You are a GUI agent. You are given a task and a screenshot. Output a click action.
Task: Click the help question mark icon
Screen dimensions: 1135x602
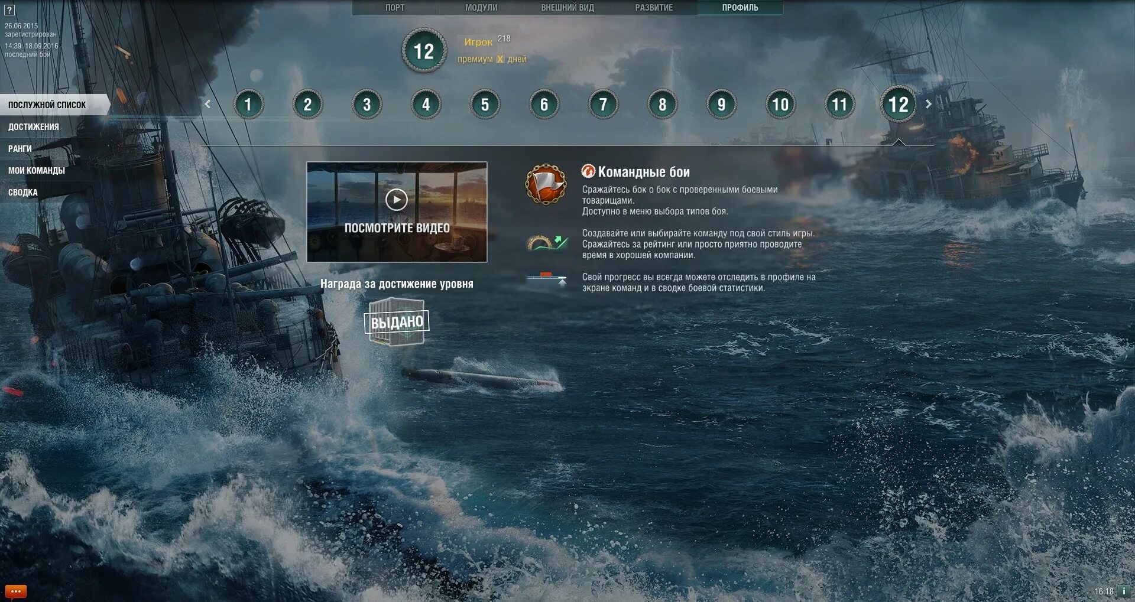click(9, 10)
